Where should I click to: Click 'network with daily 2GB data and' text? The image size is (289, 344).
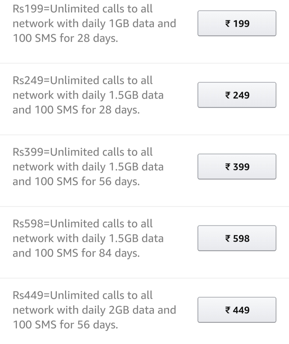pyautogui.click(x=94, y=310)
